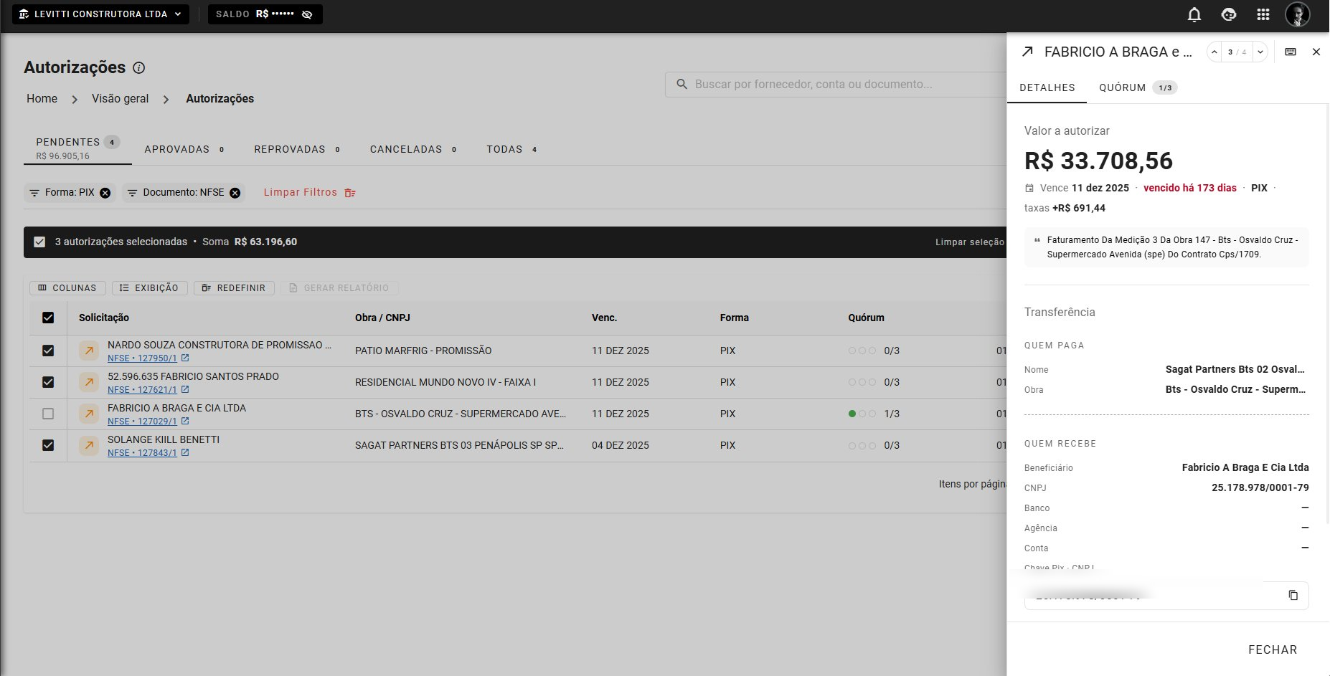Open keyboard shortcuts icon in detail panel
Image resolution: width=1330 pixels, height=676 pixels.
pyautogui.click(x=1291, y=52)
